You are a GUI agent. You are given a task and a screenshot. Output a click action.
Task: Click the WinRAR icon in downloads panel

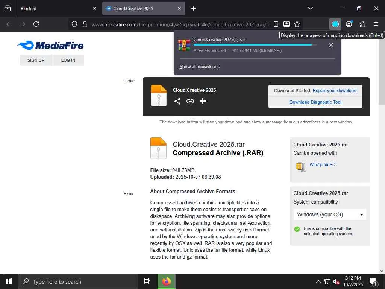pyautogui.click(x=184, y=45)
